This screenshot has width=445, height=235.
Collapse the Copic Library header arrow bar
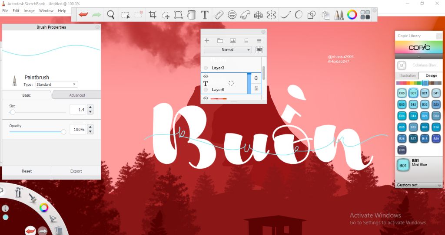[418, 57]
